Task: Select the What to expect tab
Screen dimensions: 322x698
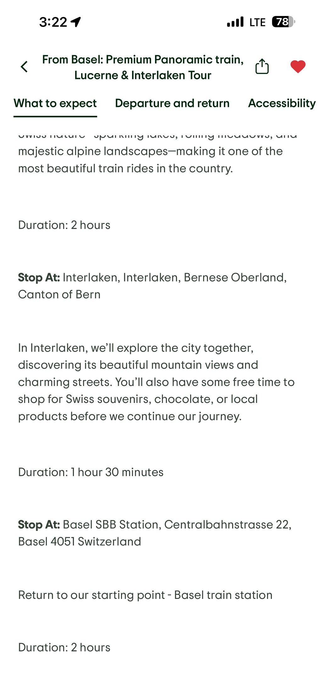Action: point(55,103)
